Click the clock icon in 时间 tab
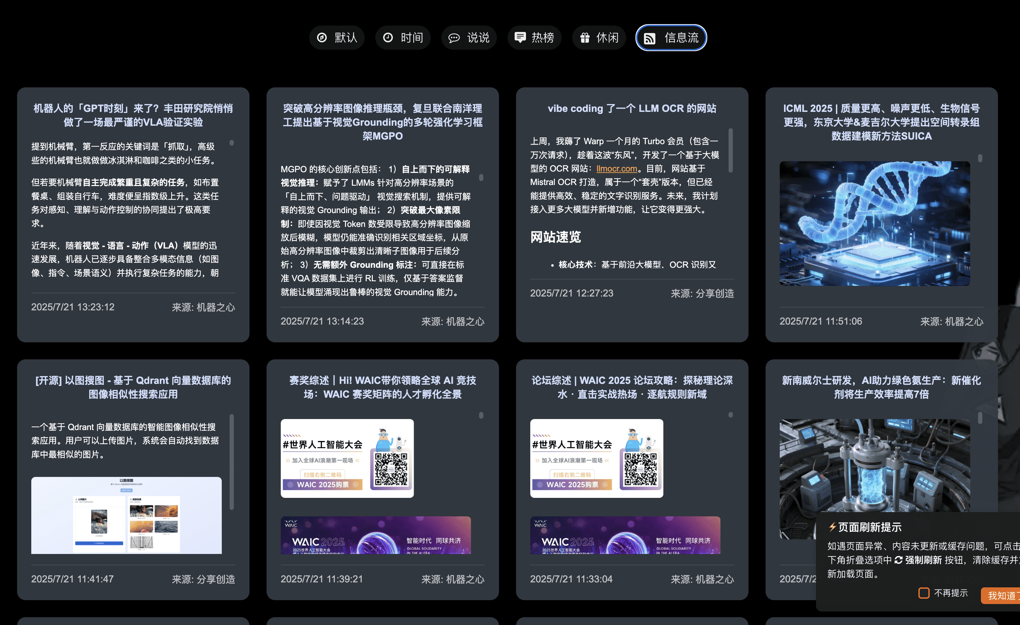 point(388,38)
